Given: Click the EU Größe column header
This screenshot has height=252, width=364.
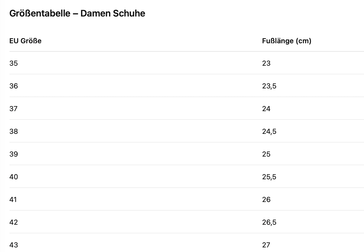Looking at the screenshot, I should coord(25,41).
